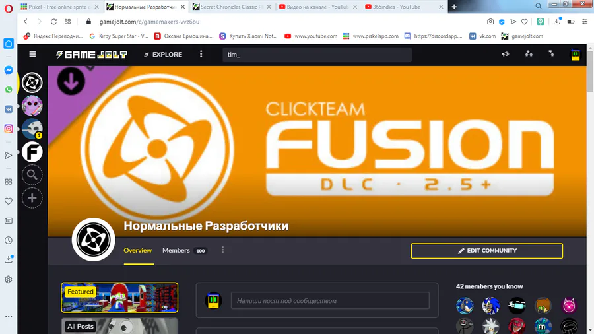Screen dimensions: 594x334
Task: Open Opera sidebar settings gear
Action: click(9, 279)
